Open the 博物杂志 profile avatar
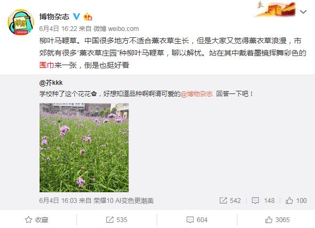The height and width of the screenshot is (228, 315). point(20,22)
